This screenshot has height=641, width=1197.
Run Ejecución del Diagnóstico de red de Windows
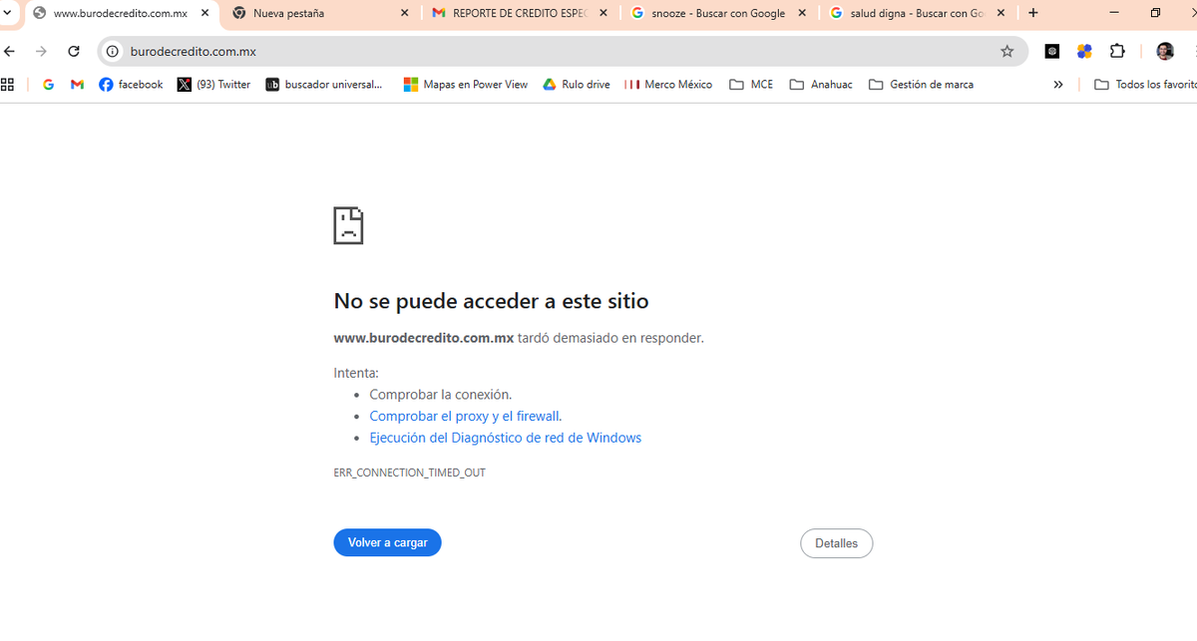pyautogui.click(x=505, y=438)
